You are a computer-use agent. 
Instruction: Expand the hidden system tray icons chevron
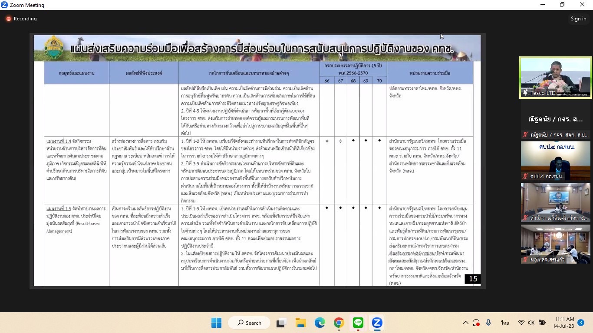tap(465, 323)
